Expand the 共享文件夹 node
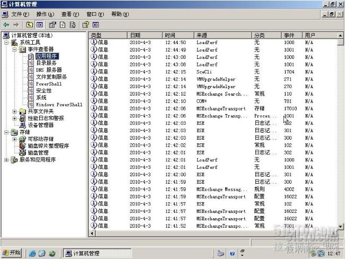 point(14,111)
